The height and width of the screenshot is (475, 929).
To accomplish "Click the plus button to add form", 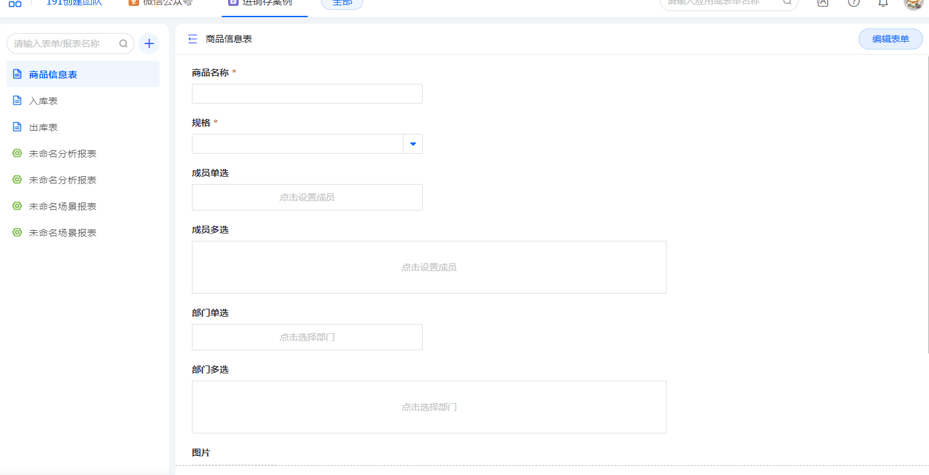I will [x=149, y=44].
